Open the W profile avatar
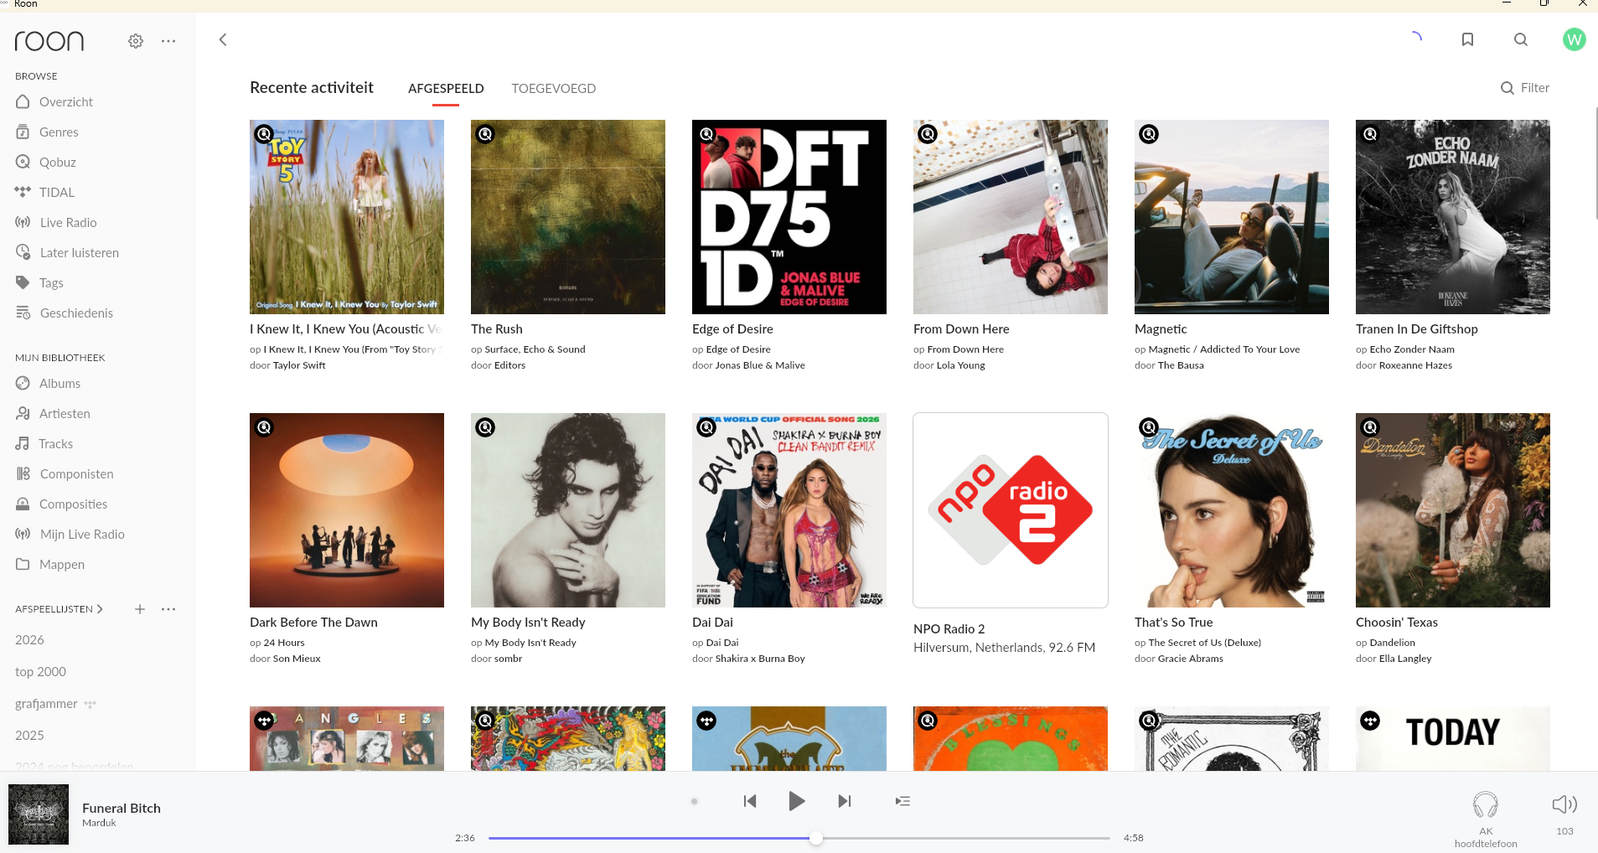The height and width of the screenshot is (853, 1598). pyautogui.click(x=1575, y=39)
